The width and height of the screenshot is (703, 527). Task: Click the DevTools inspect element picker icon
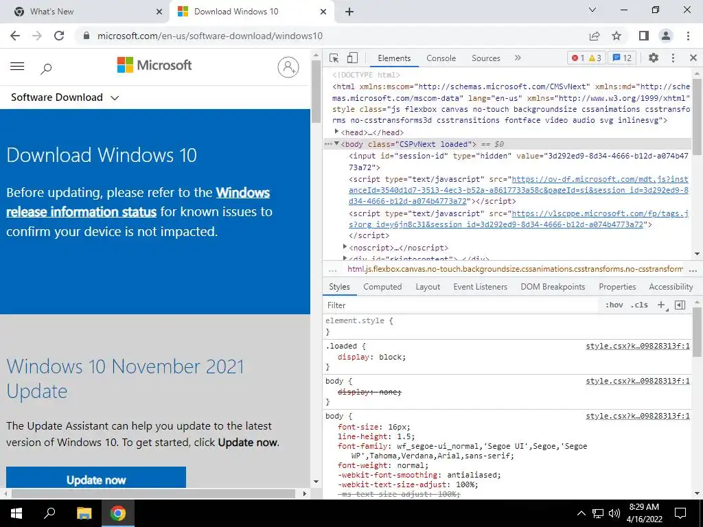[334, 58]
